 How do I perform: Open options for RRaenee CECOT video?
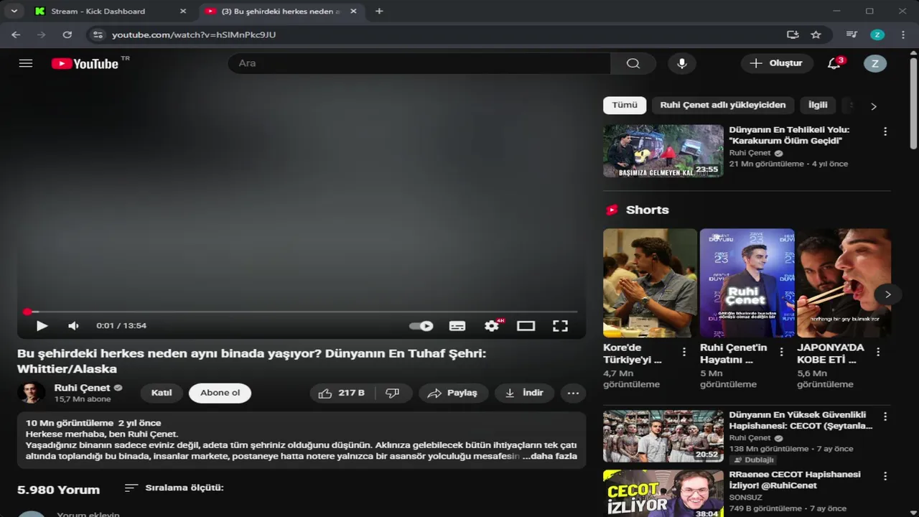[885, 476]
